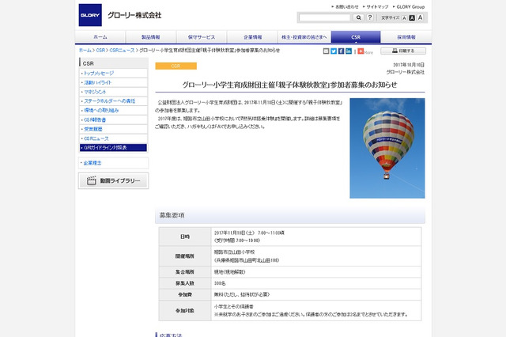
Task: Go to ホーム navigation tab
Action: pyautogui.click(x=100, y=37)
